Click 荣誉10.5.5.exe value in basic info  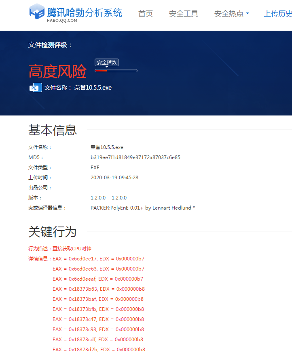pyautogui.click(x=107, y=147)
